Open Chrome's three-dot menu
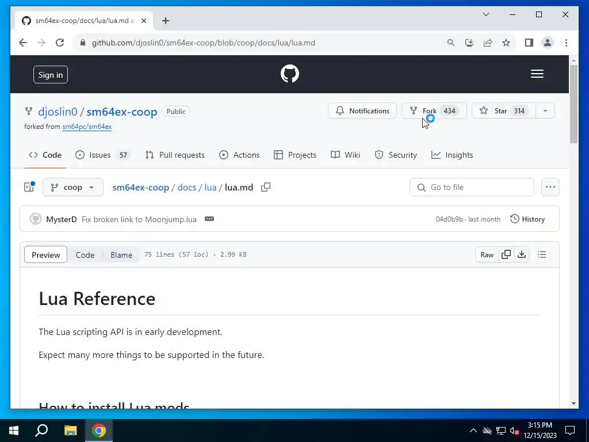 click(566, 43)
